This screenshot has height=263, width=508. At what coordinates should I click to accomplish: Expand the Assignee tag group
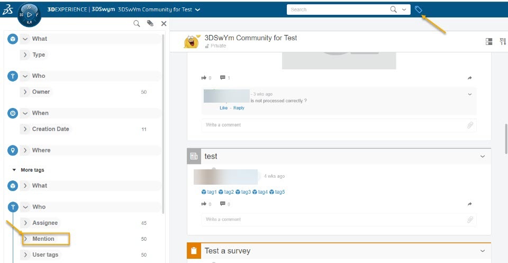(25, 223)
